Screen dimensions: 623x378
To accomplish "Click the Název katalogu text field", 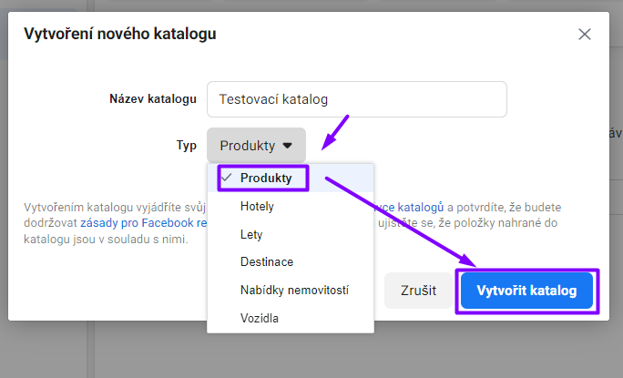I will click(356, 99).
